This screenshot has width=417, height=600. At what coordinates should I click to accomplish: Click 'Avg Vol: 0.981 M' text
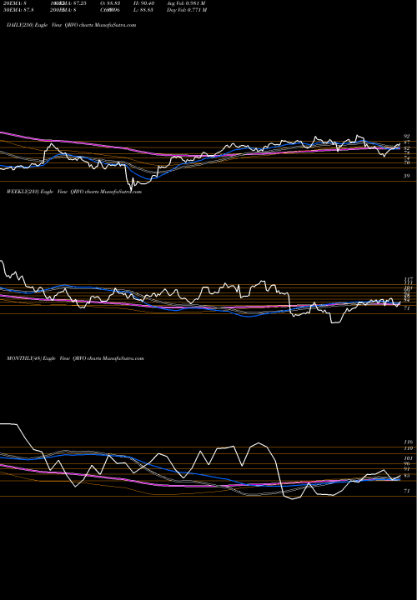tap(186, 3)
